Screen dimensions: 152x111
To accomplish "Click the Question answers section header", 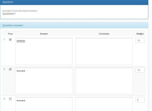I will click(74, 25).
